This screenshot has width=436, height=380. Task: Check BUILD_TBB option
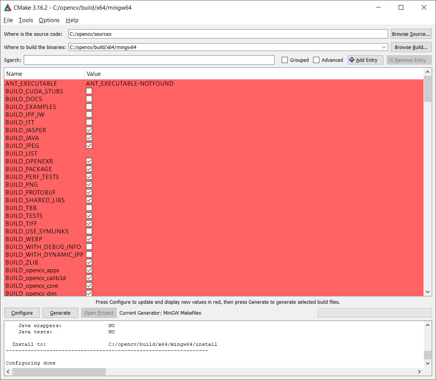coord(89,208)
